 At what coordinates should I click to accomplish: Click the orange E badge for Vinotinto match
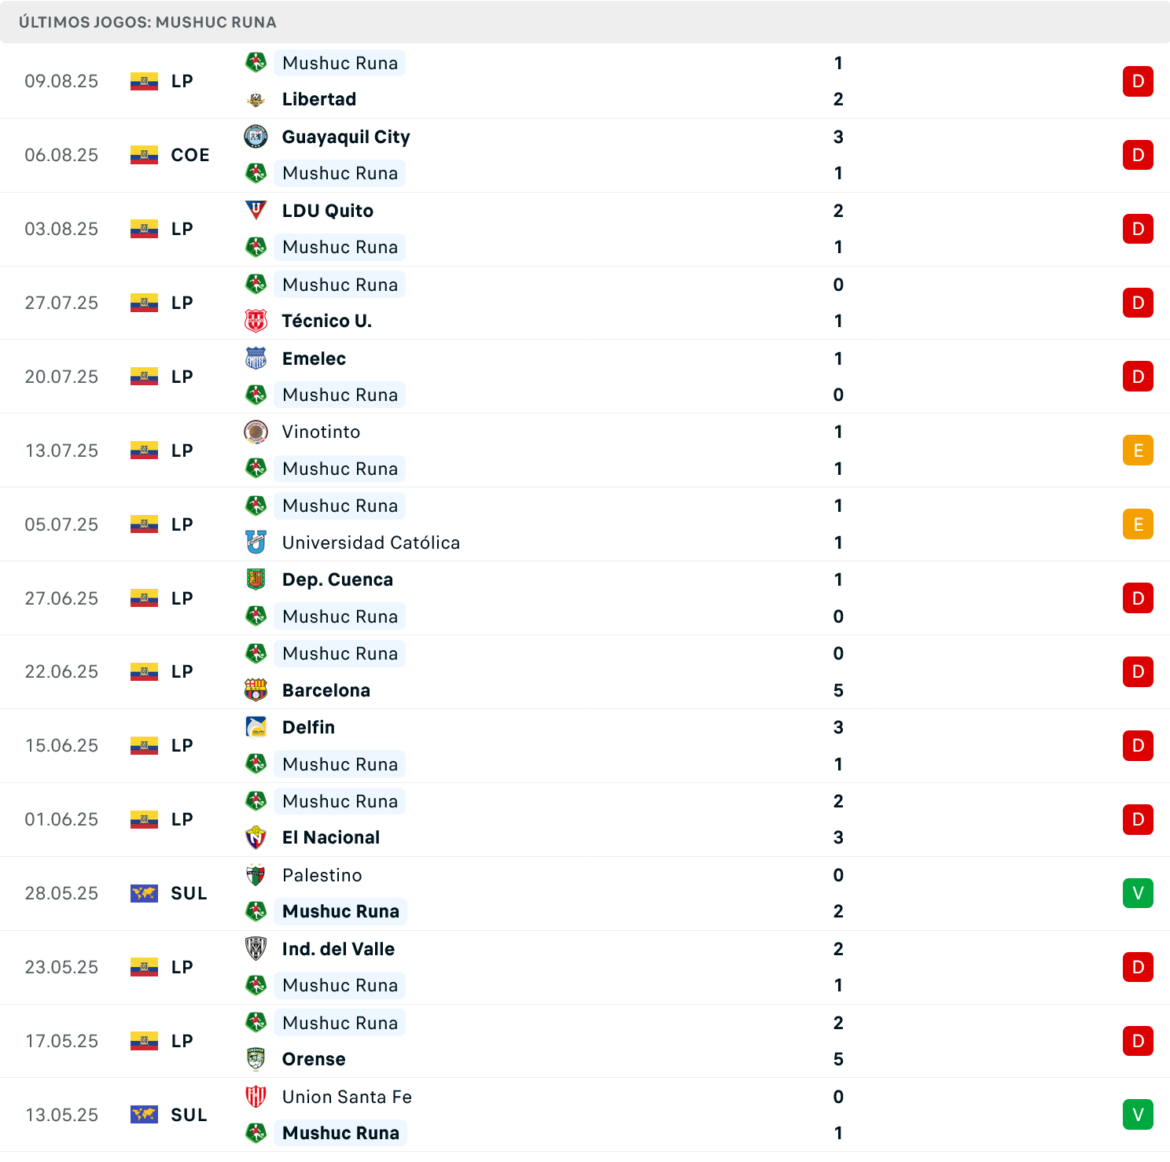pos(1138,450)
